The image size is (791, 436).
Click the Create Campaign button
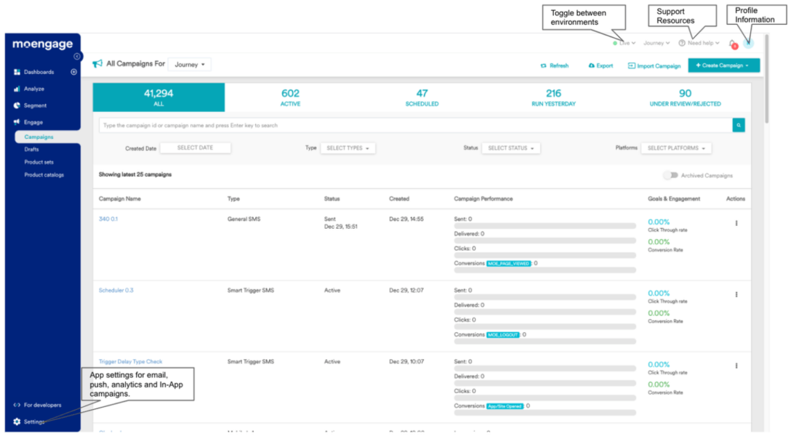coord(723,65)
